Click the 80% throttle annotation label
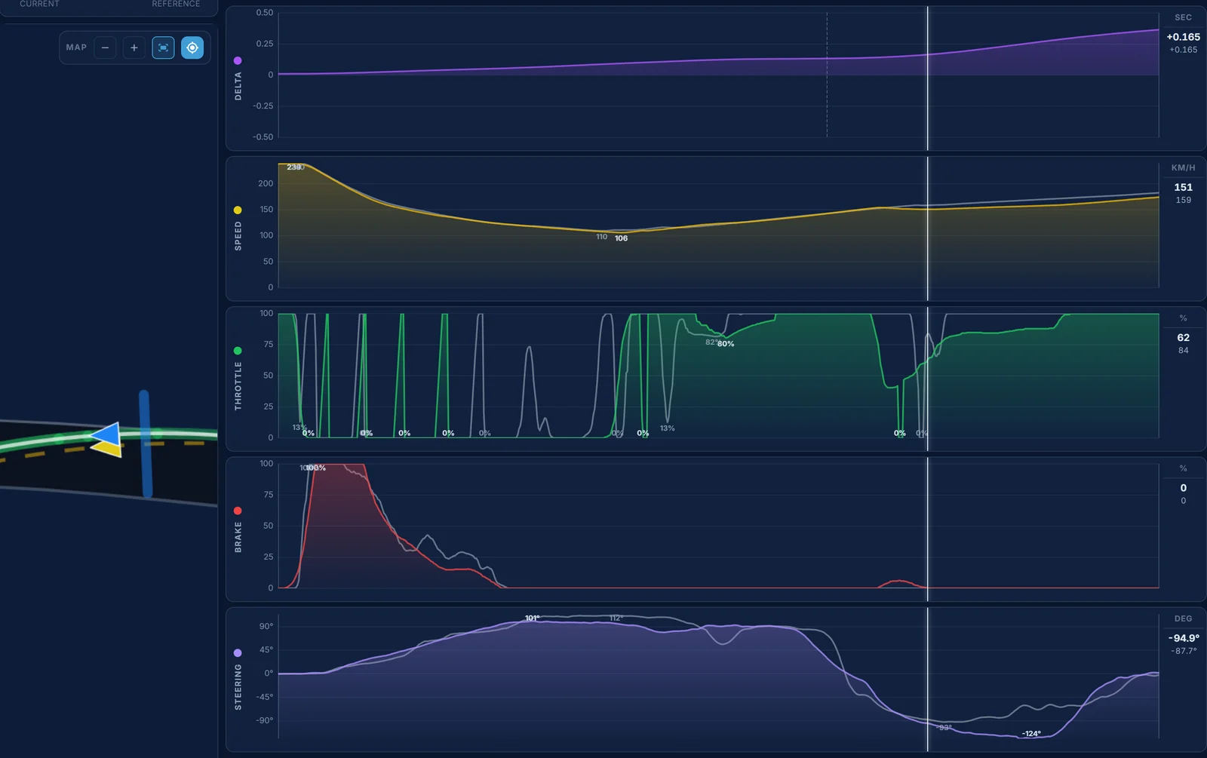Viewport: 1207px width, 758px height. (726, 344)
